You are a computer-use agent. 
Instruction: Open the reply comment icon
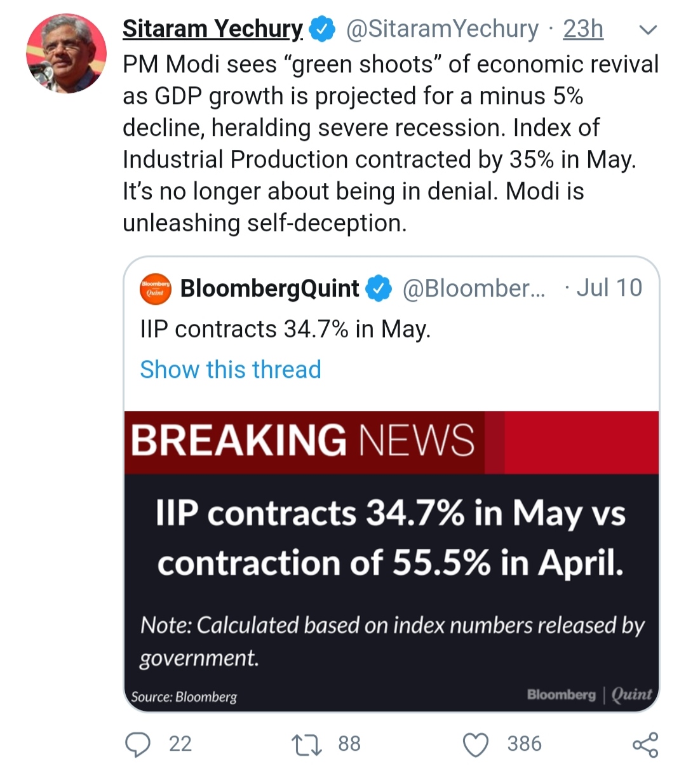pyautogui.click(x=138, y=744)
